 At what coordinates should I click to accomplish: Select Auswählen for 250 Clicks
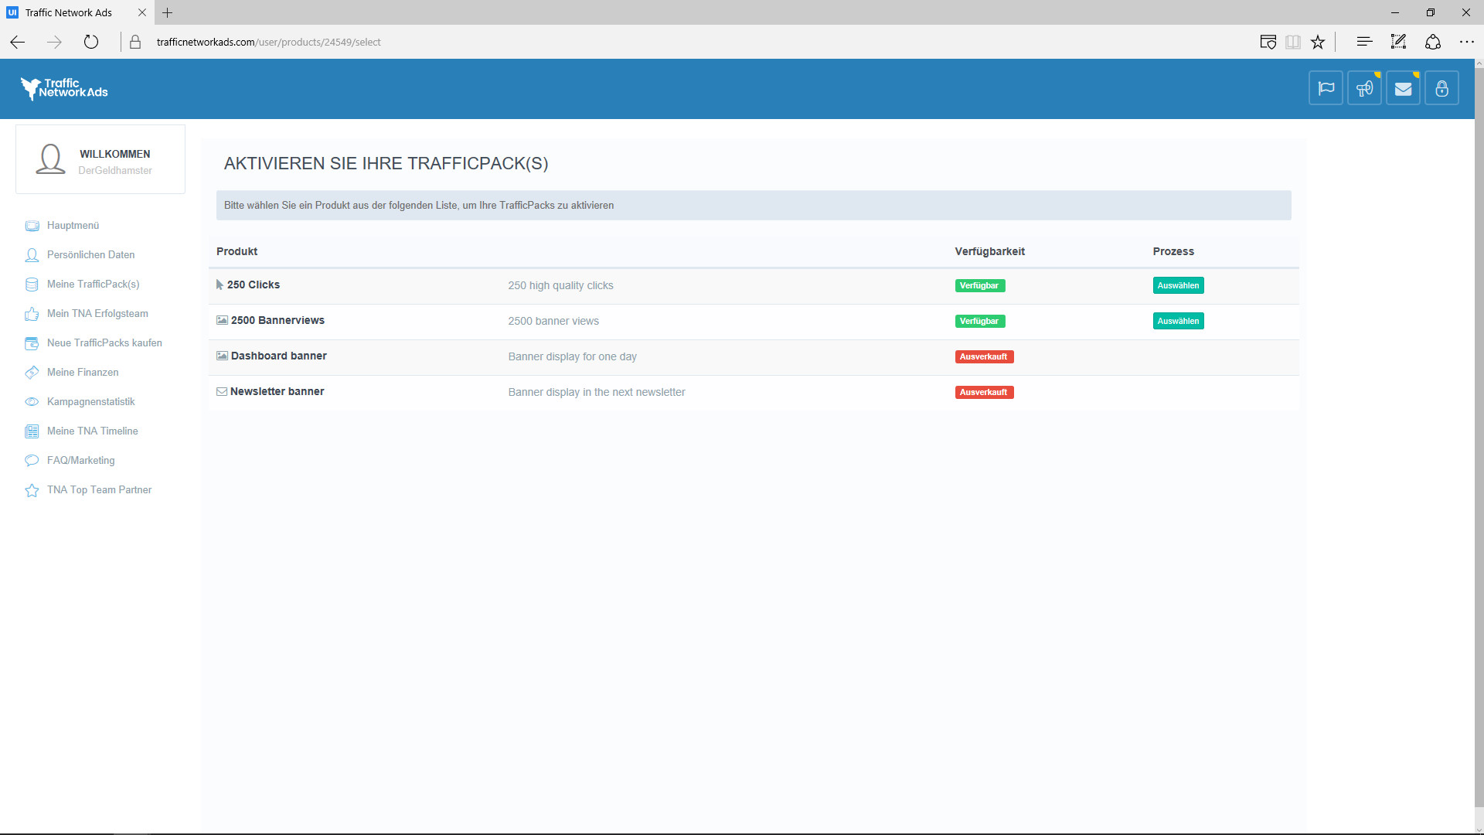pos(1178,285)
